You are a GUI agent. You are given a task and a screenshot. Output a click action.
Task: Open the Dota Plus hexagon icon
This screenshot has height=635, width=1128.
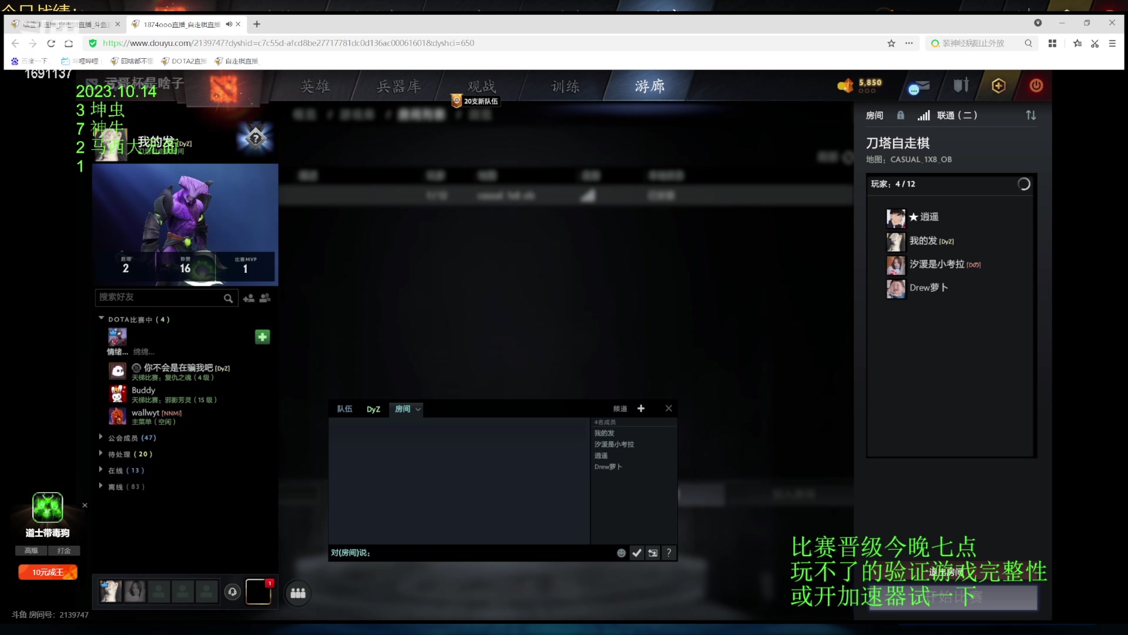click(x=999, y=86)
